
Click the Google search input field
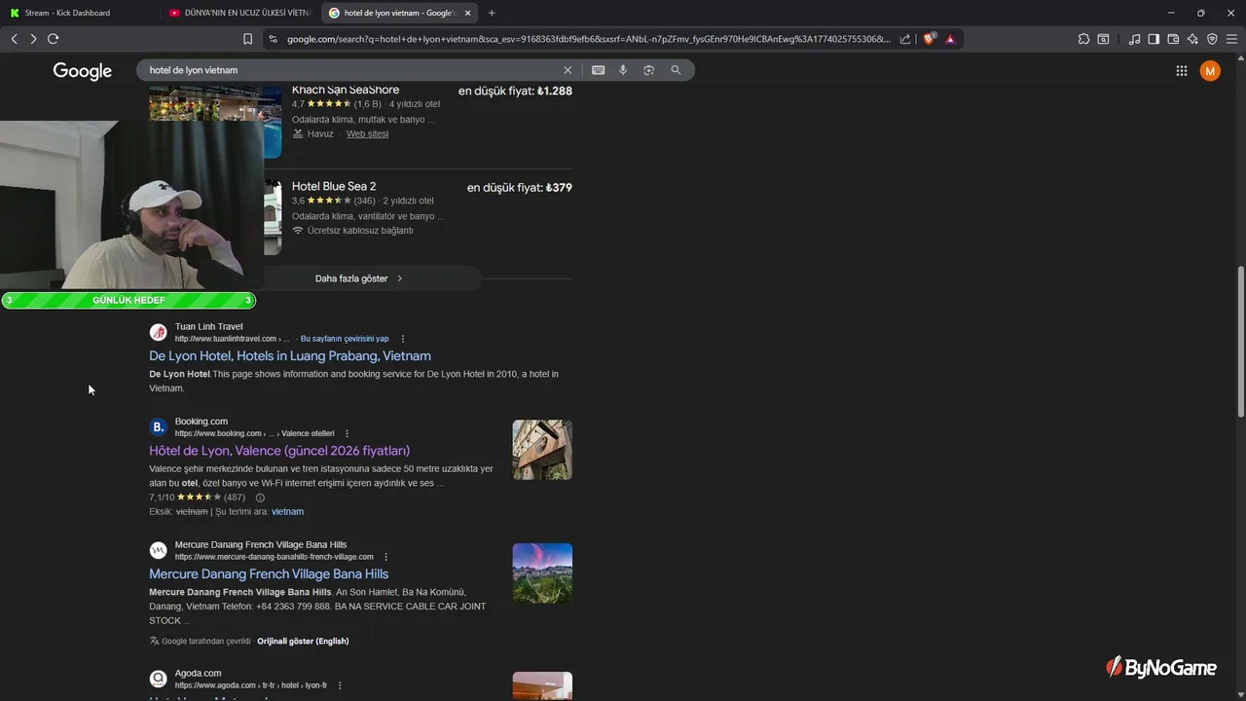tap(350, 70)
